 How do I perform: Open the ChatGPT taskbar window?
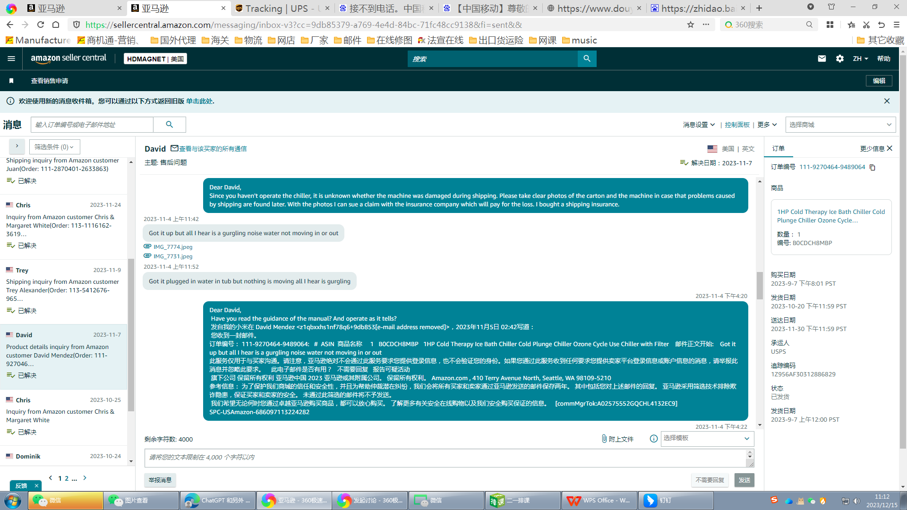click(218, 501)
